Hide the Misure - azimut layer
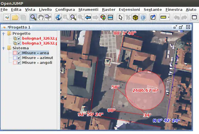The width and height of the screenshot is (199, 134). point(19,58)
